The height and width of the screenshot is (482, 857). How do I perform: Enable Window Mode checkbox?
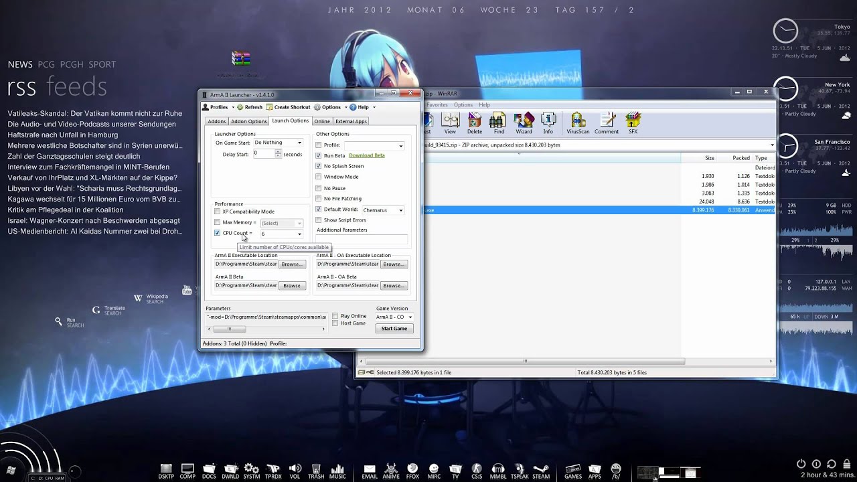tap(319, 177)
